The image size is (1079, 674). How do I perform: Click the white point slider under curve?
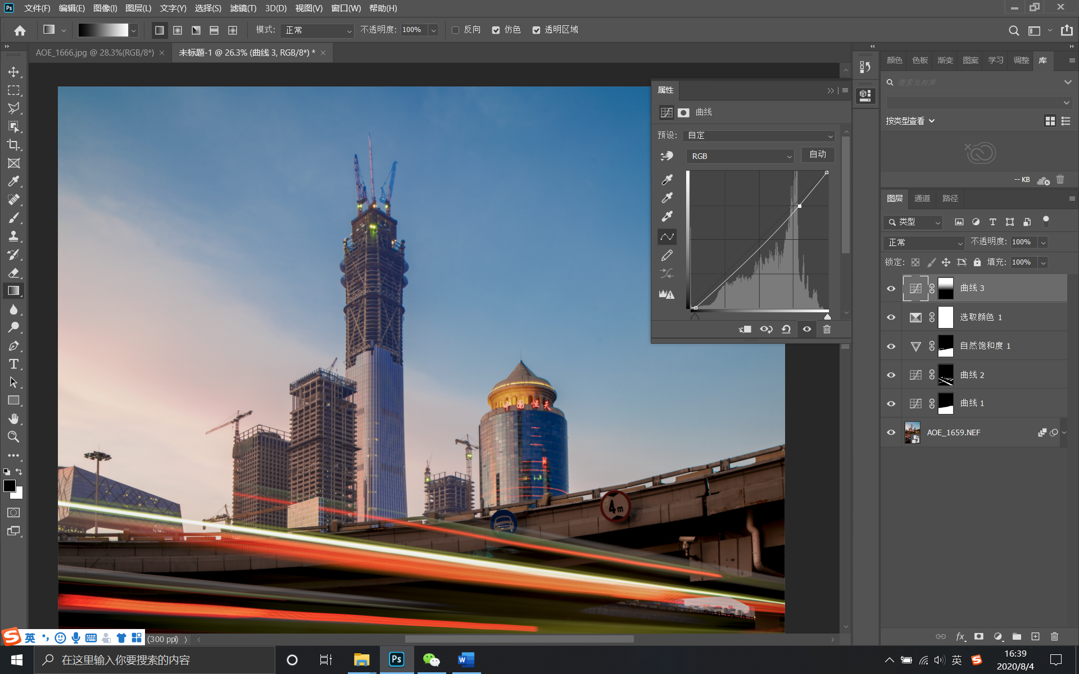click(827, 317)
